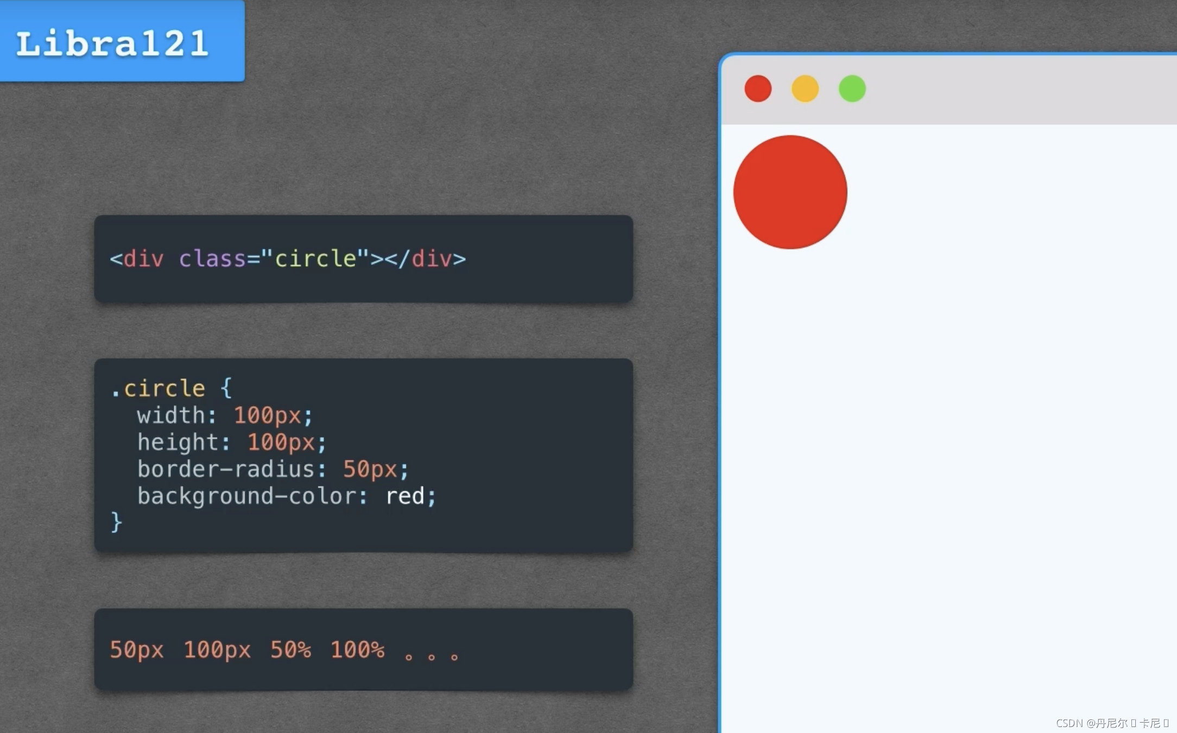Select the '.circle {' selector text

(x=171, y=388)
